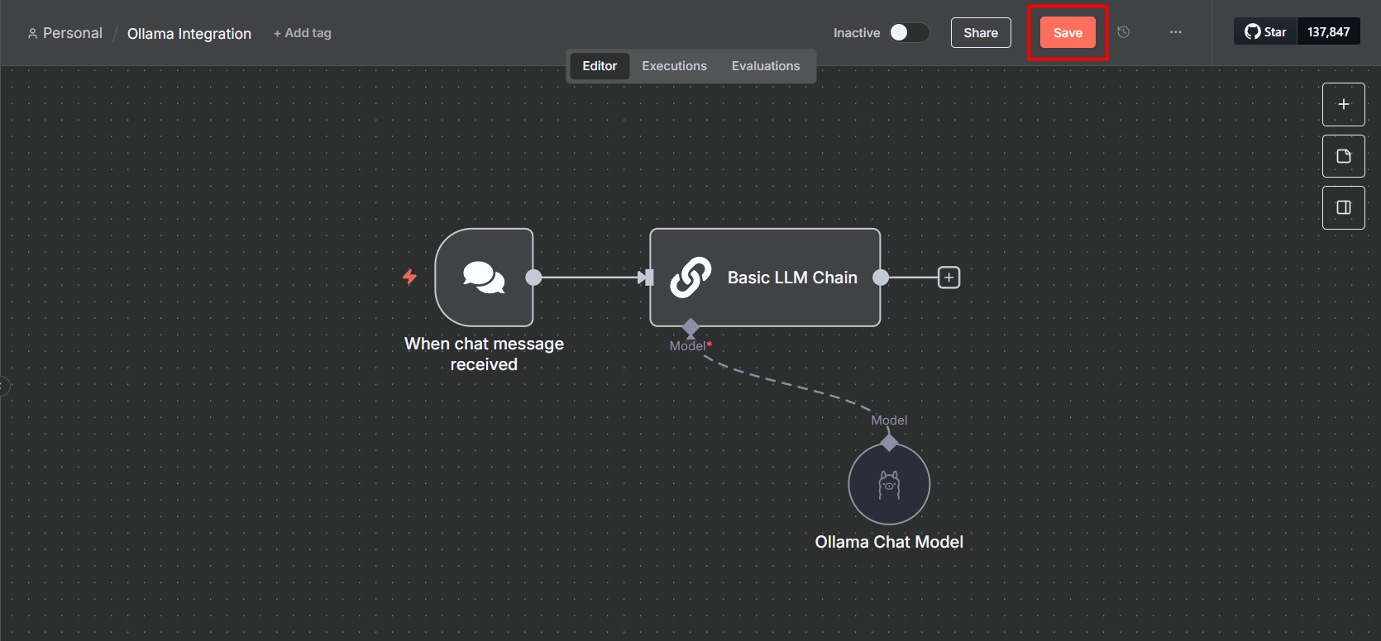
Task: Click the Basic LLM Chain input handle
Action: click(647, 278)
